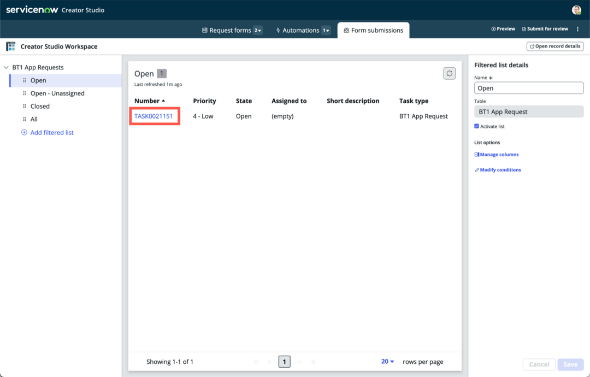
Task: Click the Open record count badge
Action: pos(162,74)
